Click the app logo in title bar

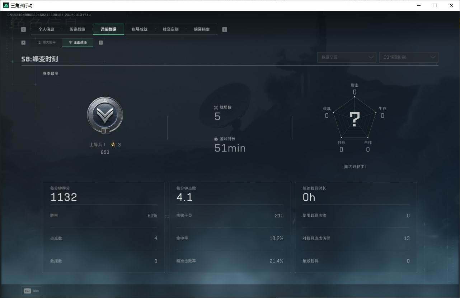click(6, 5)
